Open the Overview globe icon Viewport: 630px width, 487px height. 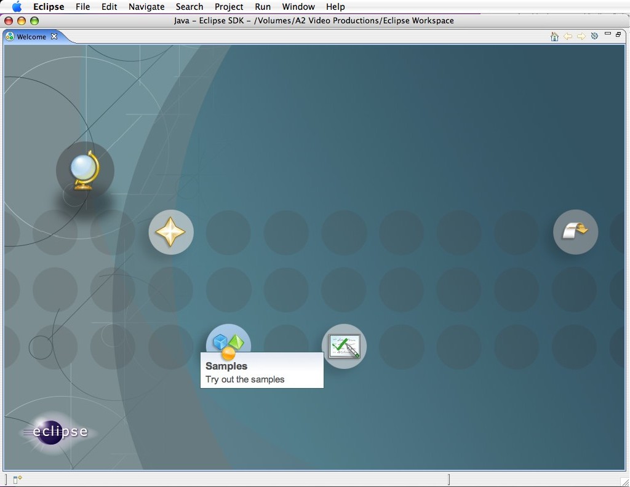85,170
